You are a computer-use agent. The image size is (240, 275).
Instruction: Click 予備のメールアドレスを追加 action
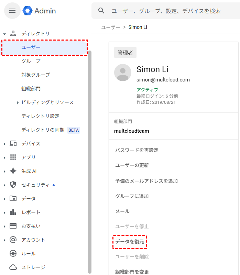(146, 181)
